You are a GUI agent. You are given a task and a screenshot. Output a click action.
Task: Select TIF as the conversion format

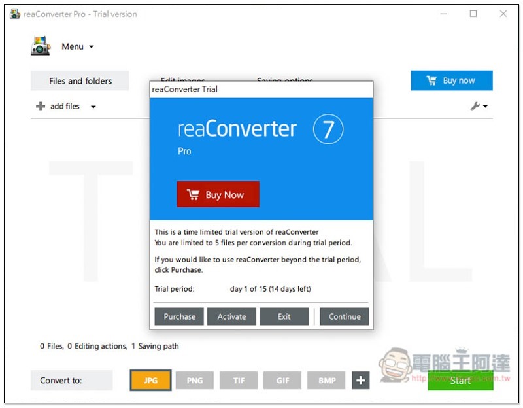pyautogui.click(x=239, y=380)
